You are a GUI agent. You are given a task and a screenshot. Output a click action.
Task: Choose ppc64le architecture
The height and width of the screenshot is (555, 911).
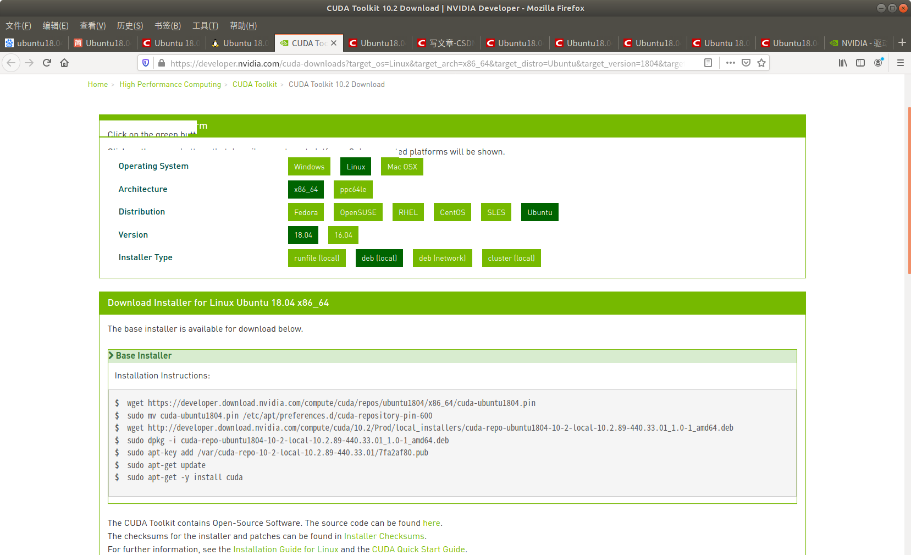[x=353, y=189]
